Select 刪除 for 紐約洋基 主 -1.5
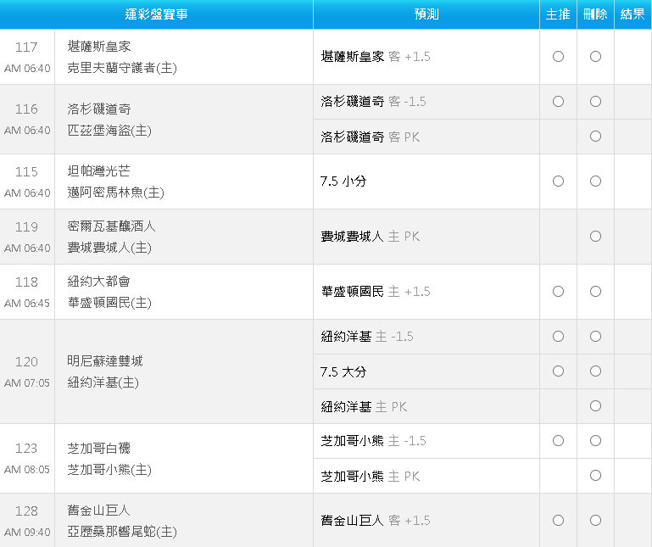Screen dimensions: 652x547 click(x=595, y=336)
